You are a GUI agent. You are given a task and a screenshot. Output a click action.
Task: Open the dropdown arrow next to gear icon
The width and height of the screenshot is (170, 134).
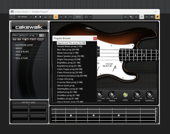click(x=90, y=17)
